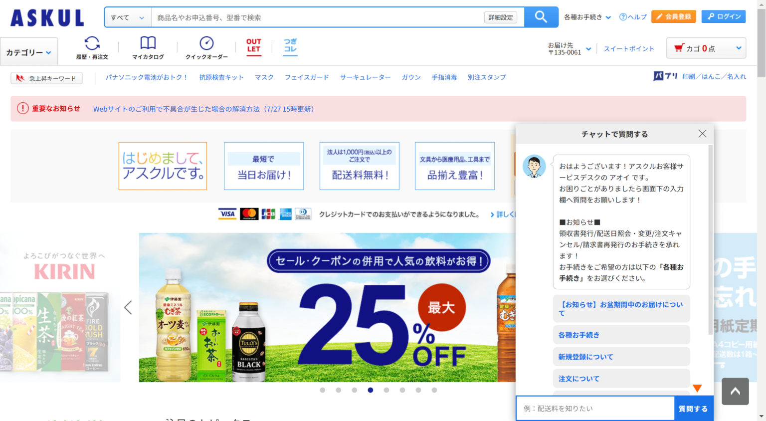This screenshot has width=766, height=421.
Task: Click the red OUTLET icon
Action: pyautogui.click(x=253, y=47)
